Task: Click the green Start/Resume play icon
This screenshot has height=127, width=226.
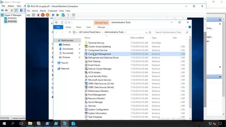Action: [58, 15]
